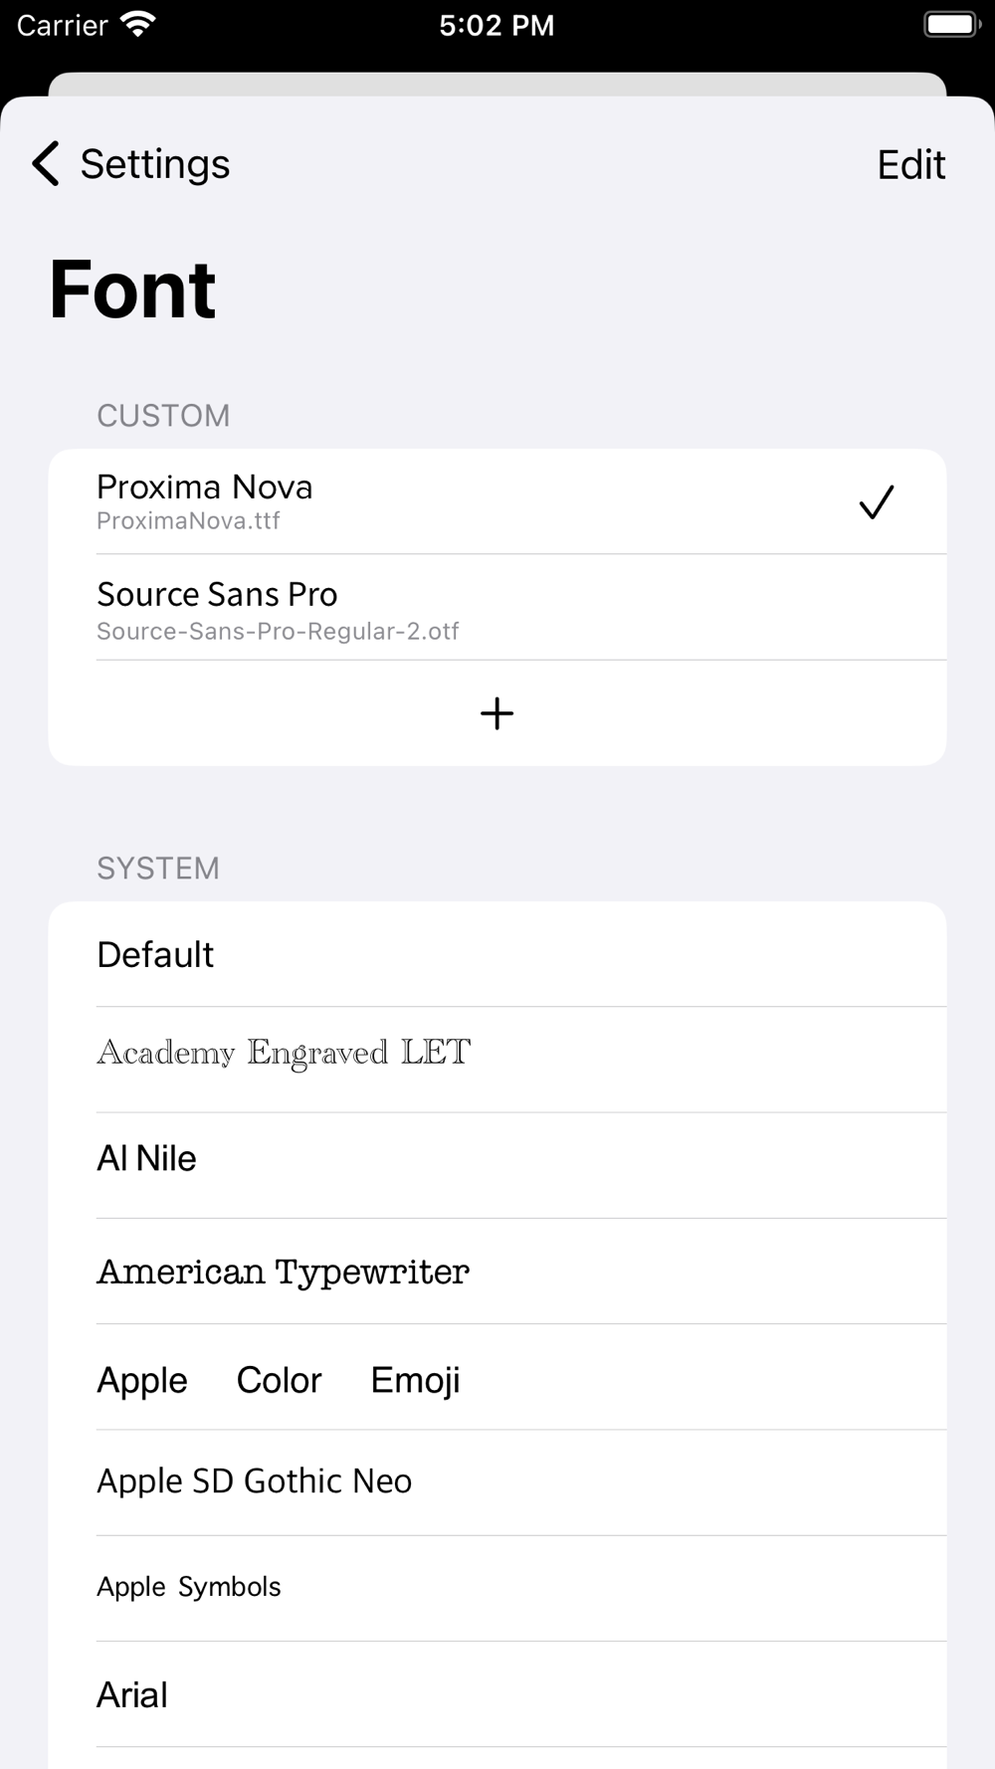Screen dimensions: 995x1769
Task: Tap the checkmark beside Proxima Nova
Action: 876,501
